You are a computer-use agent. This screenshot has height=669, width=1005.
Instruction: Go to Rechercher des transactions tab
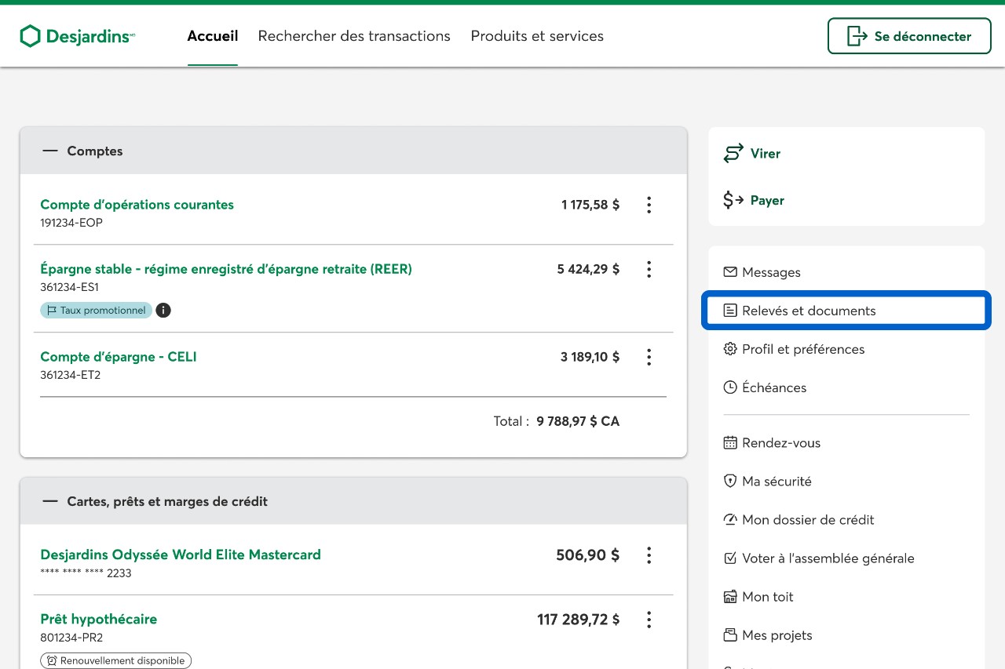(x=354, y=36)
